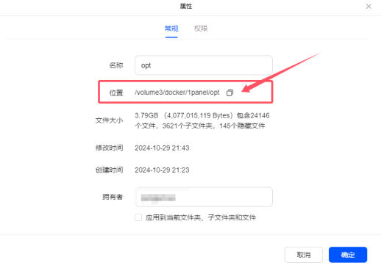Enable 应用到当前文件夹 checkbox
This screenshot has width=381, height=268.
pos(138,217)
